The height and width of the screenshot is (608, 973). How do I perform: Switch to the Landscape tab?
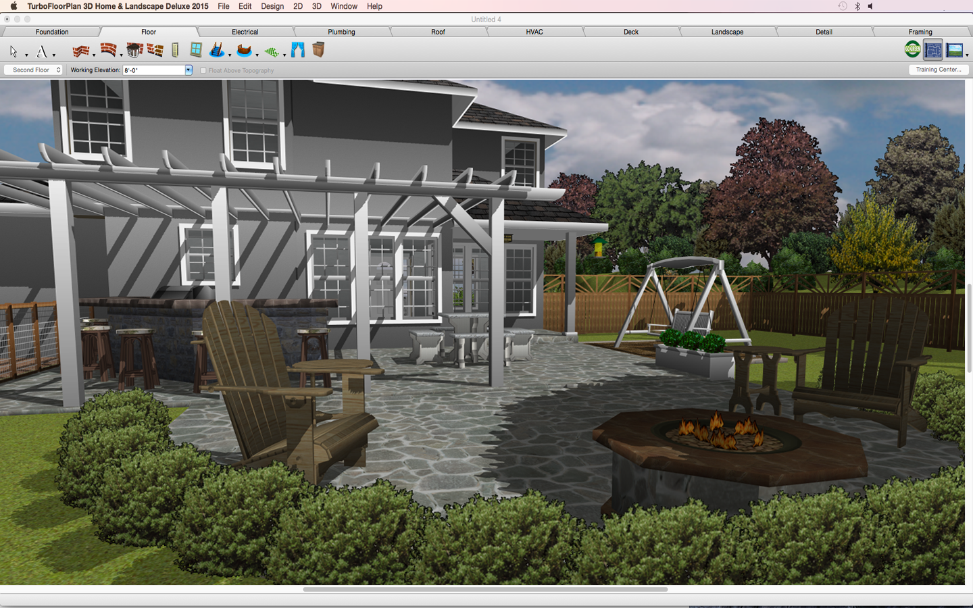pos(727,32)
